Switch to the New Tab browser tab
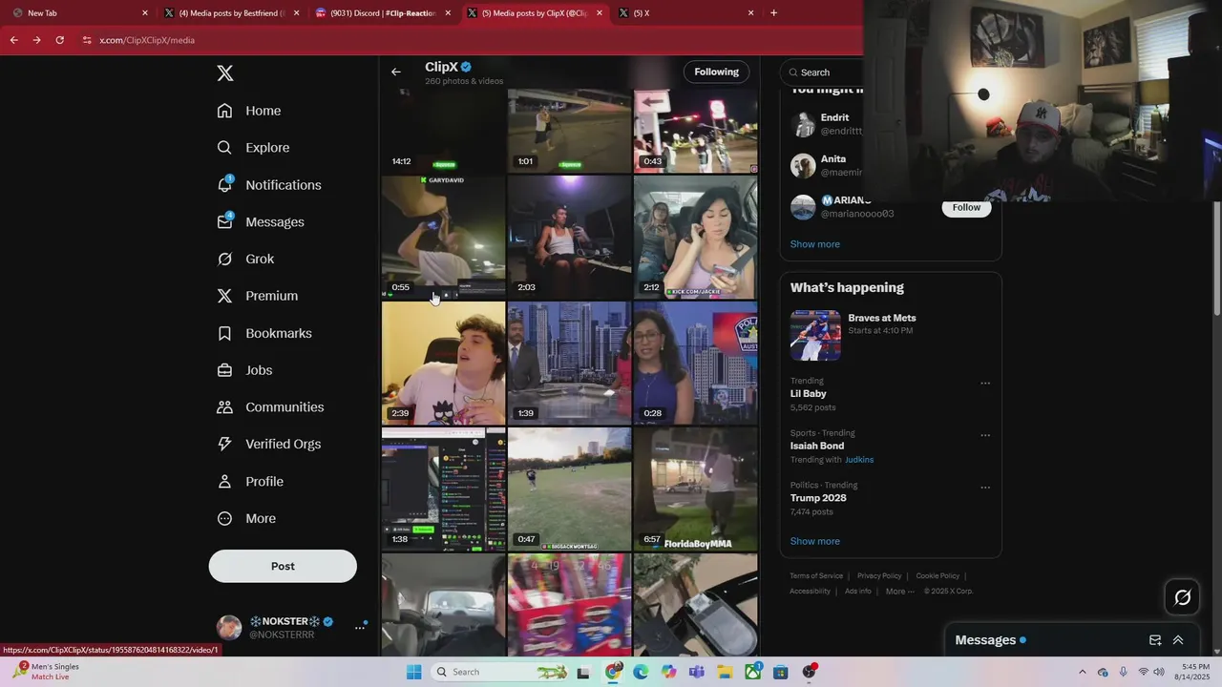1222x687 pixels. coord(79,12)
